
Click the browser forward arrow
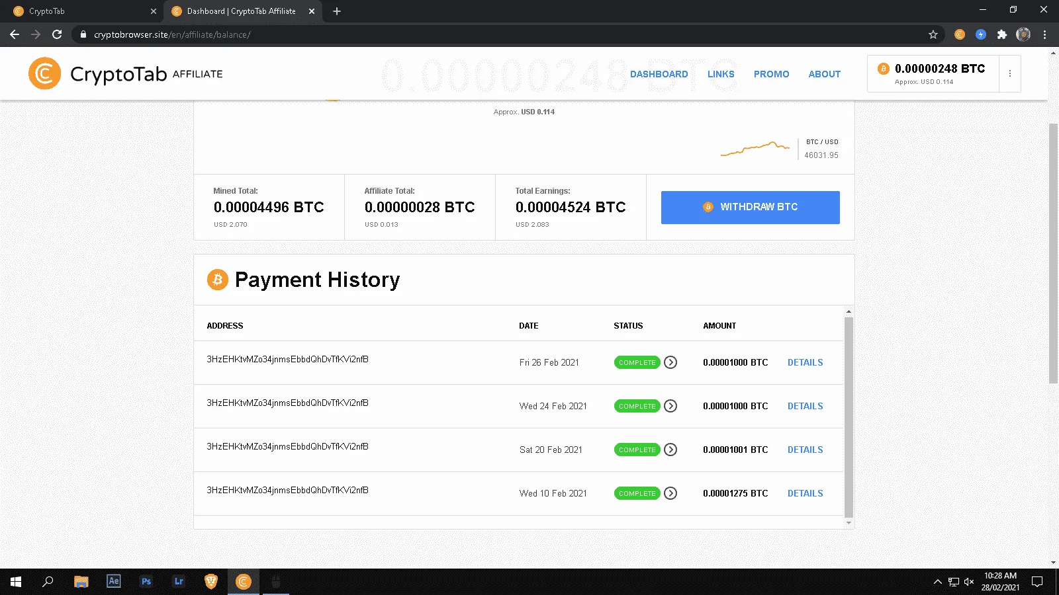[x=36, y=34]
